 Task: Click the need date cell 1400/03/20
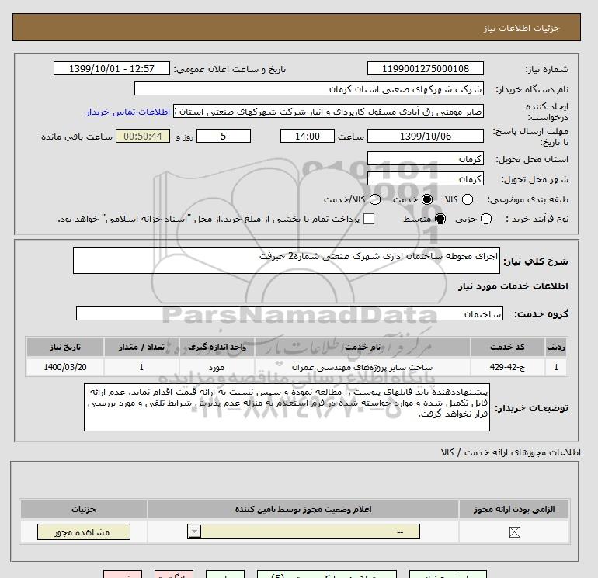click(65, 367)
